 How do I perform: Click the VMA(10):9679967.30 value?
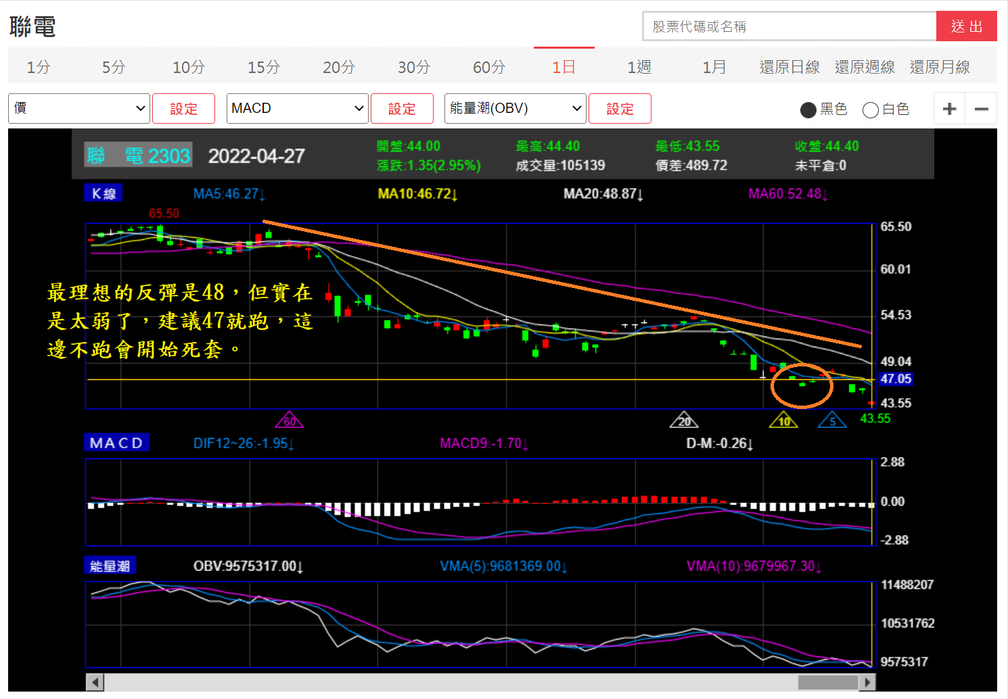click(x=754, y=567)
